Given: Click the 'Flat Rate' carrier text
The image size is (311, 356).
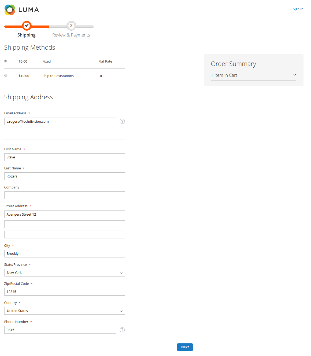Looking at the screenshot, I should tap(105, 61).
